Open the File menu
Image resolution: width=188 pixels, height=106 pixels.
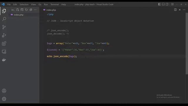coord(9,4)
